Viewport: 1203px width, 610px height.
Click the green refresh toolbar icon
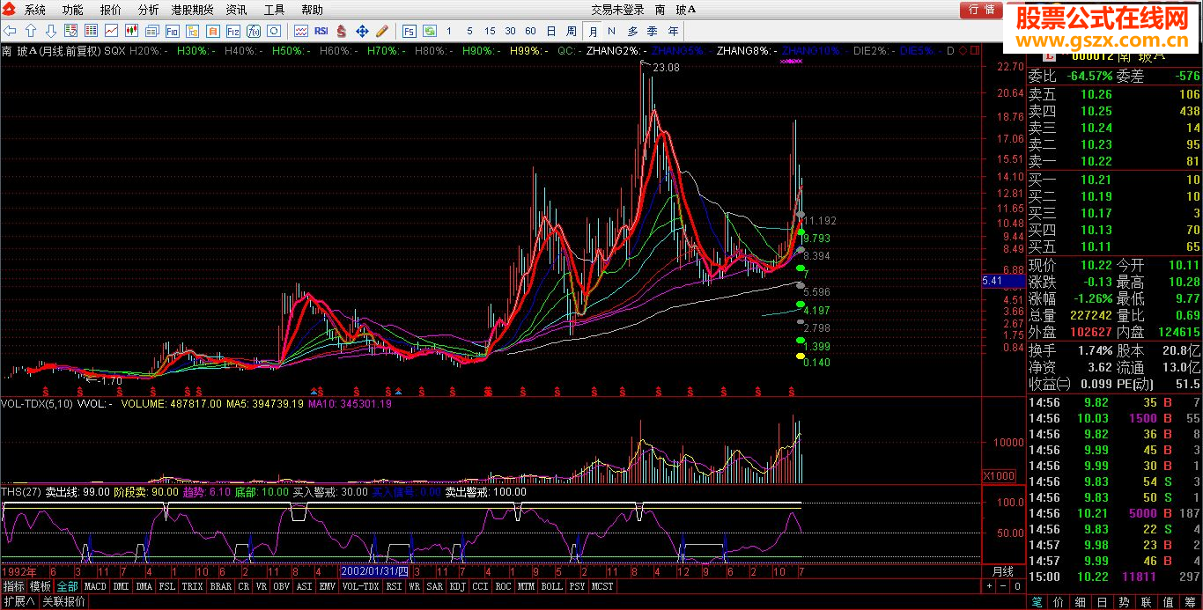pyautogui.click(x=430, y=31)
